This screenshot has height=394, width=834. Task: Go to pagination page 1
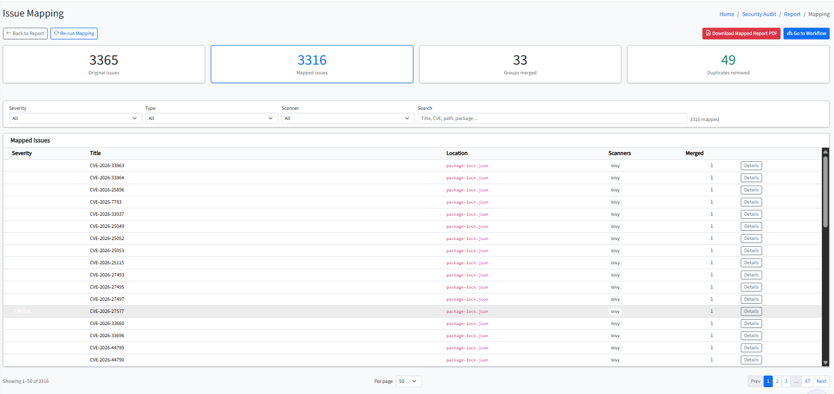[768, 381]
